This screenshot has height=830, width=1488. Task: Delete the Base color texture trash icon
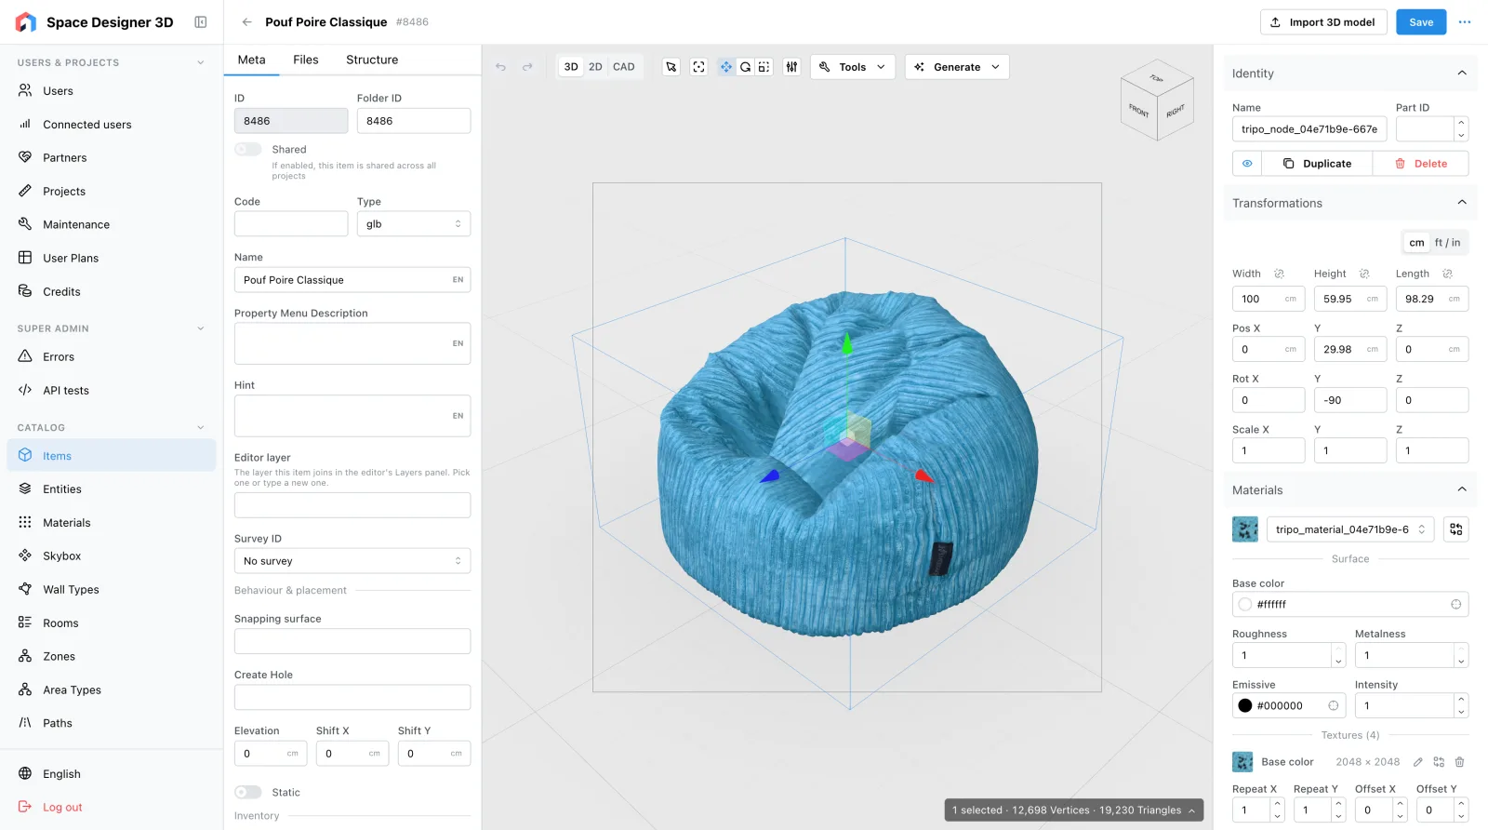pos(1460,762)
